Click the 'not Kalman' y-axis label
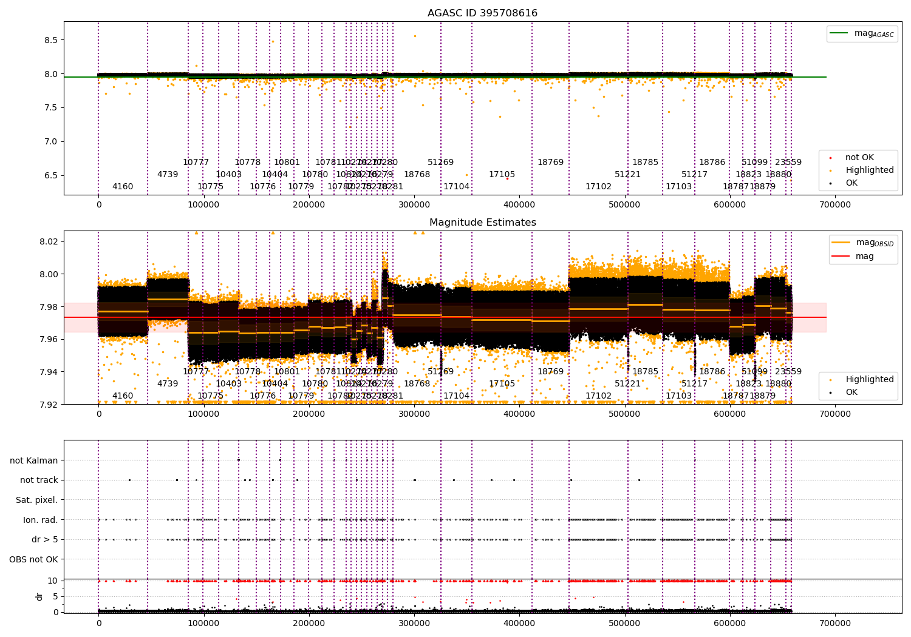This screenshot has height=637, width=911. click(x=34, y=460)
